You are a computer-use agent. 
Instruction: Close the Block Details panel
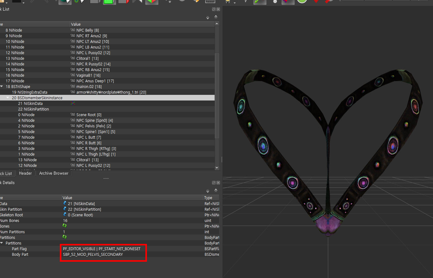coord(218,183)
